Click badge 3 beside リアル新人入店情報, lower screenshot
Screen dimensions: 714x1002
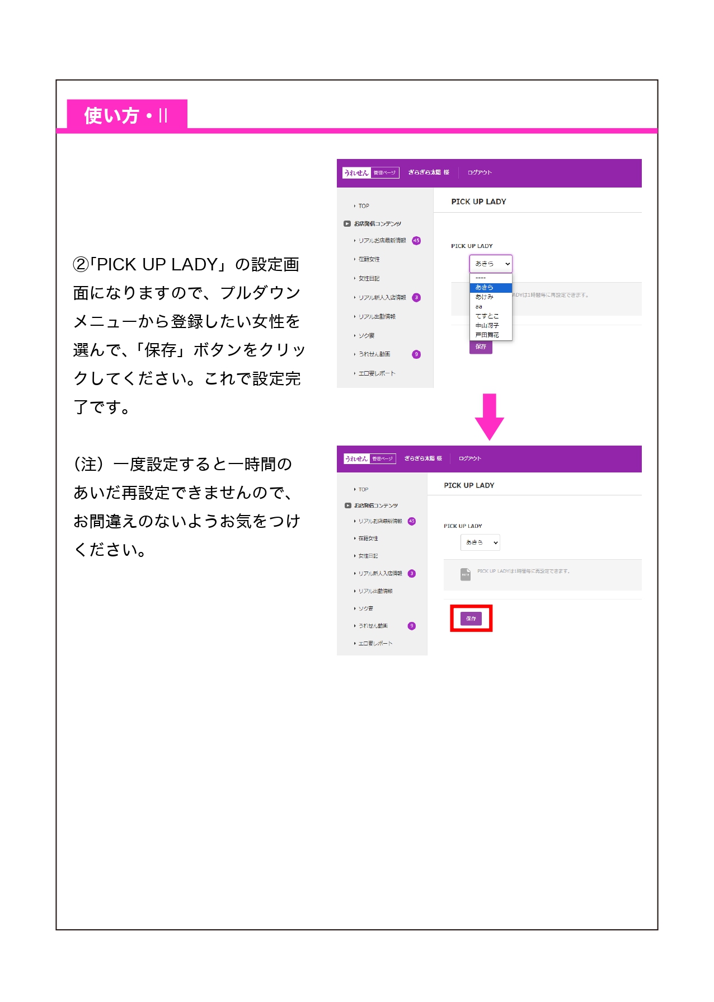coord(412,573)
